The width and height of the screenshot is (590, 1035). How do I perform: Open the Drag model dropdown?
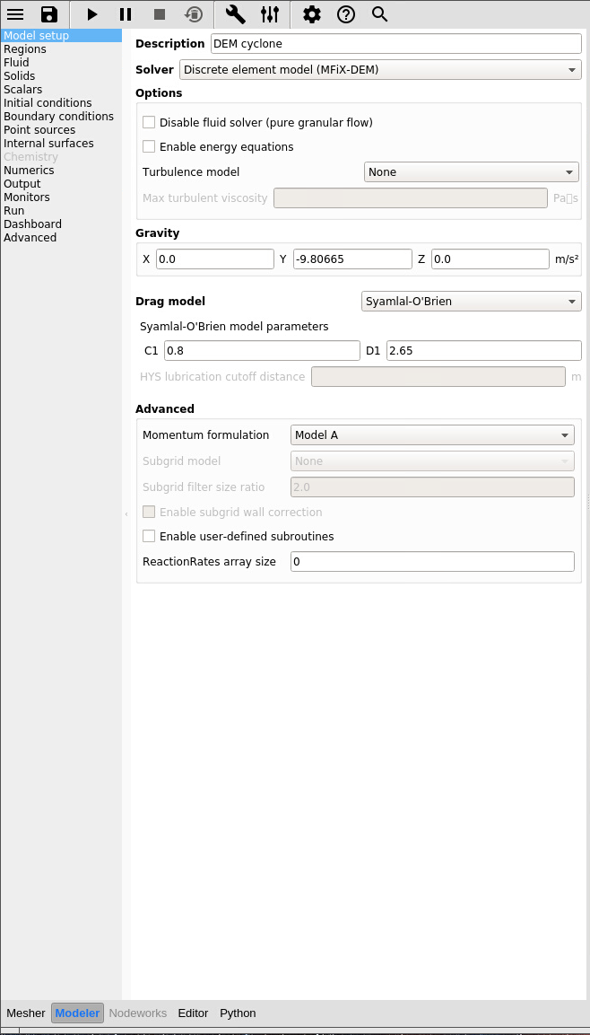472,301
